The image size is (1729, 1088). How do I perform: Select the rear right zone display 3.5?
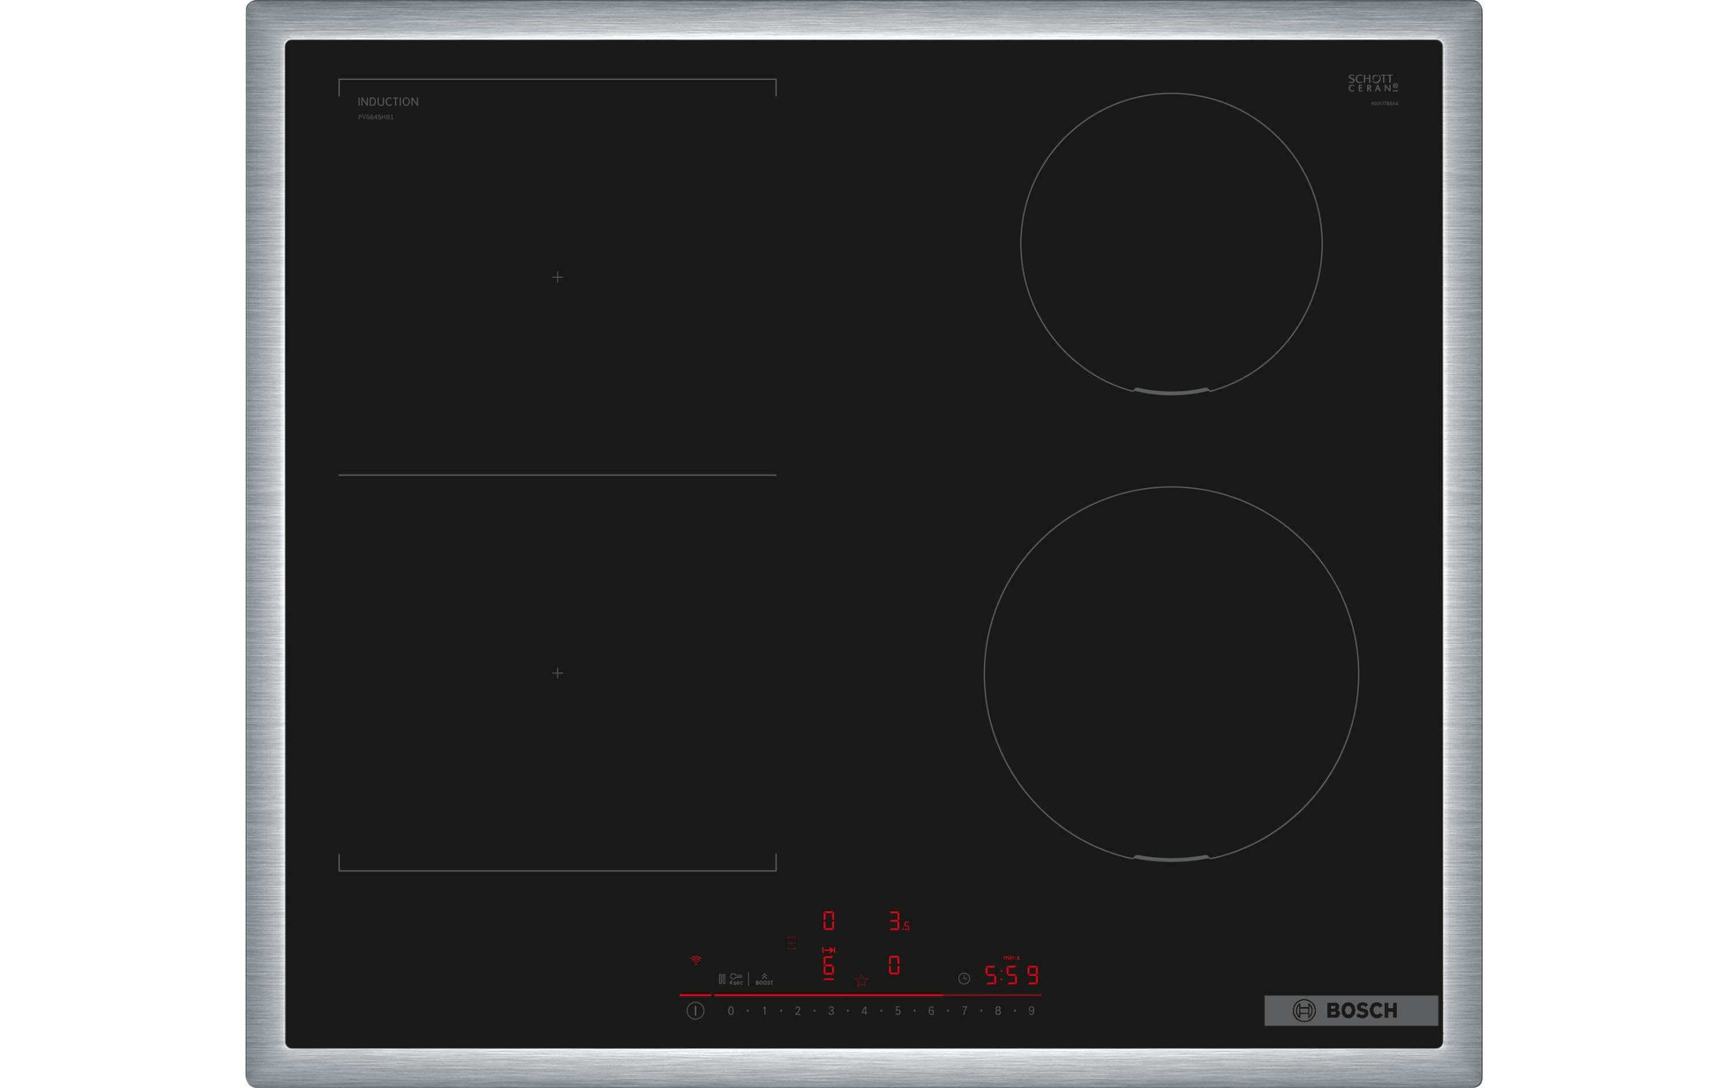pos(899,921)
